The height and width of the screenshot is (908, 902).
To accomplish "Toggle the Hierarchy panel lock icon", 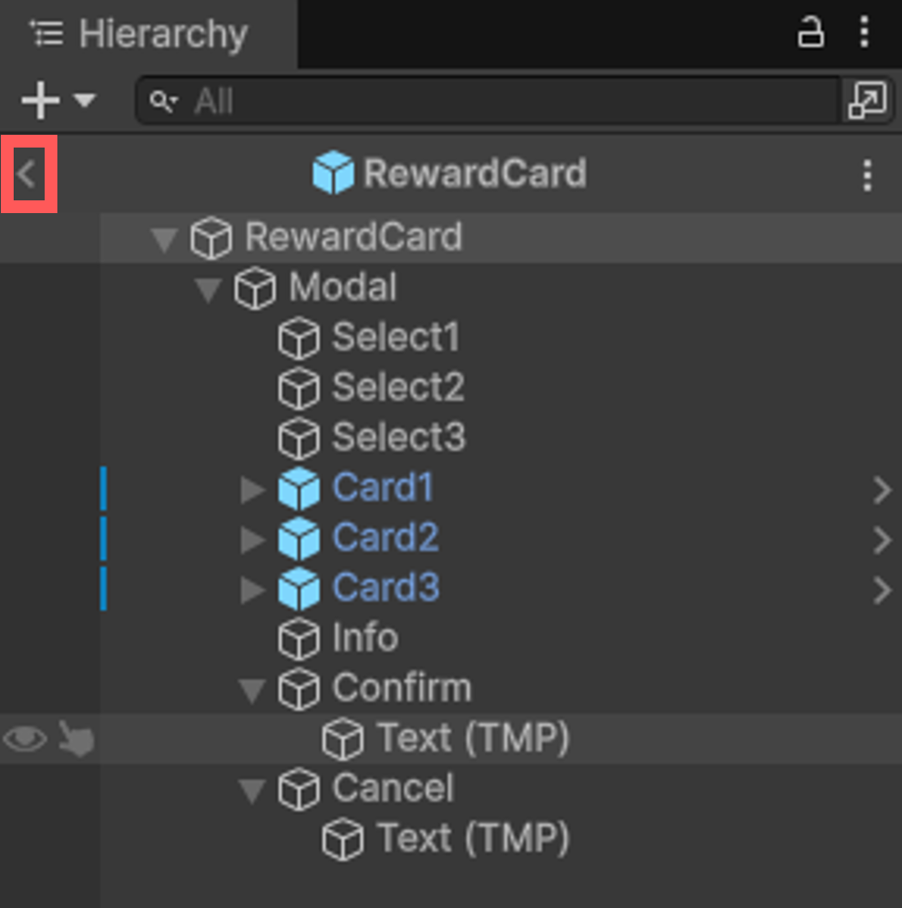I will click(810, 32).
